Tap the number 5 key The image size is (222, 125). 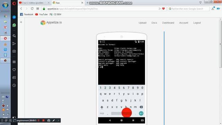(x=119, y=88)
